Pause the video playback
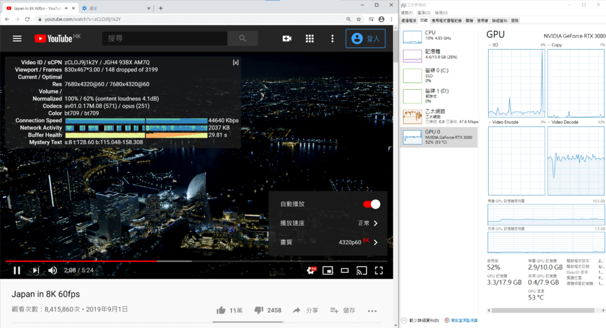 pos(17,271)
